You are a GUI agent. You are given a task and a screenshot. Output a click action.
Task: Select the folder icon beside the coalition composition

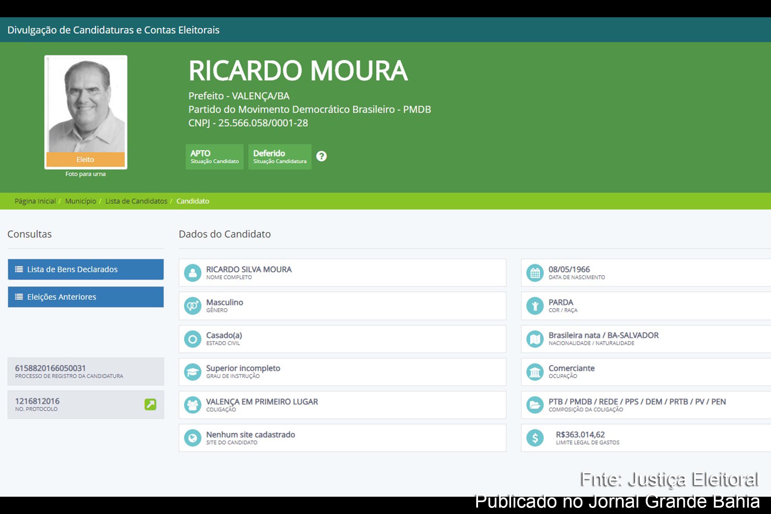(536, 405)
